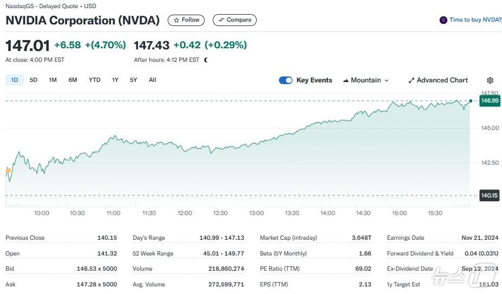Click the 146.99 current price label on chart
Viewport: 502px width, 294px height.
pos(489,100)
